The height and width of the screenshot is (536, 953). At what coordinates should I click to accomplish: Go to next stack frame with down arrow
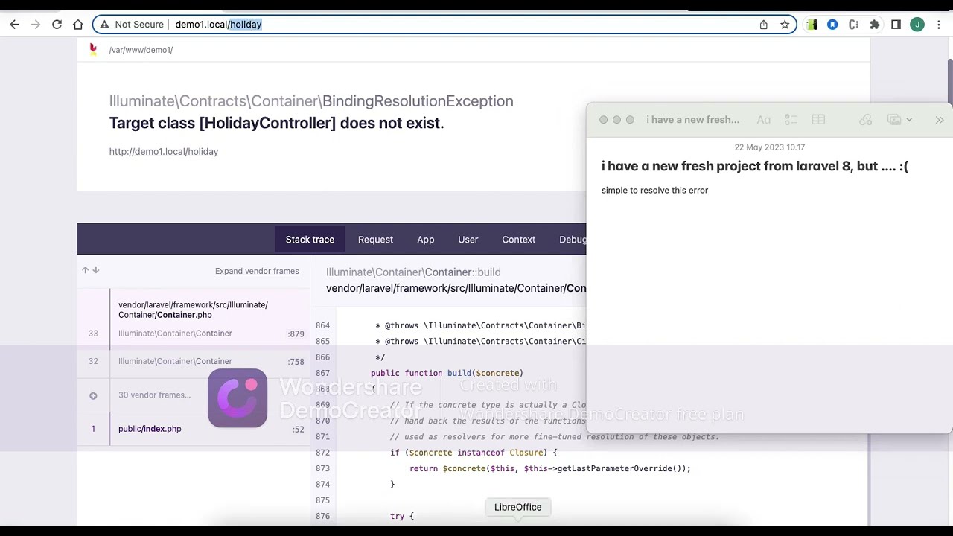pos(95,270)
